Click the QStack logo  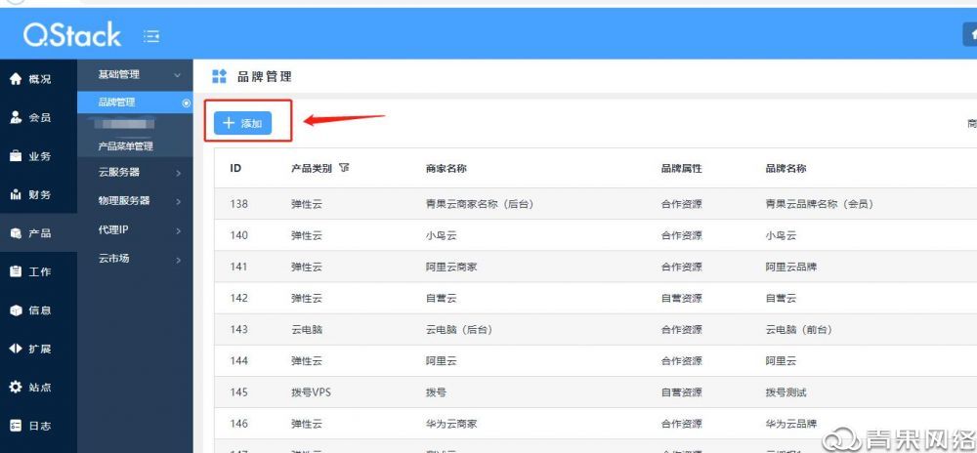pyautogui.click(x=72, y=35)
